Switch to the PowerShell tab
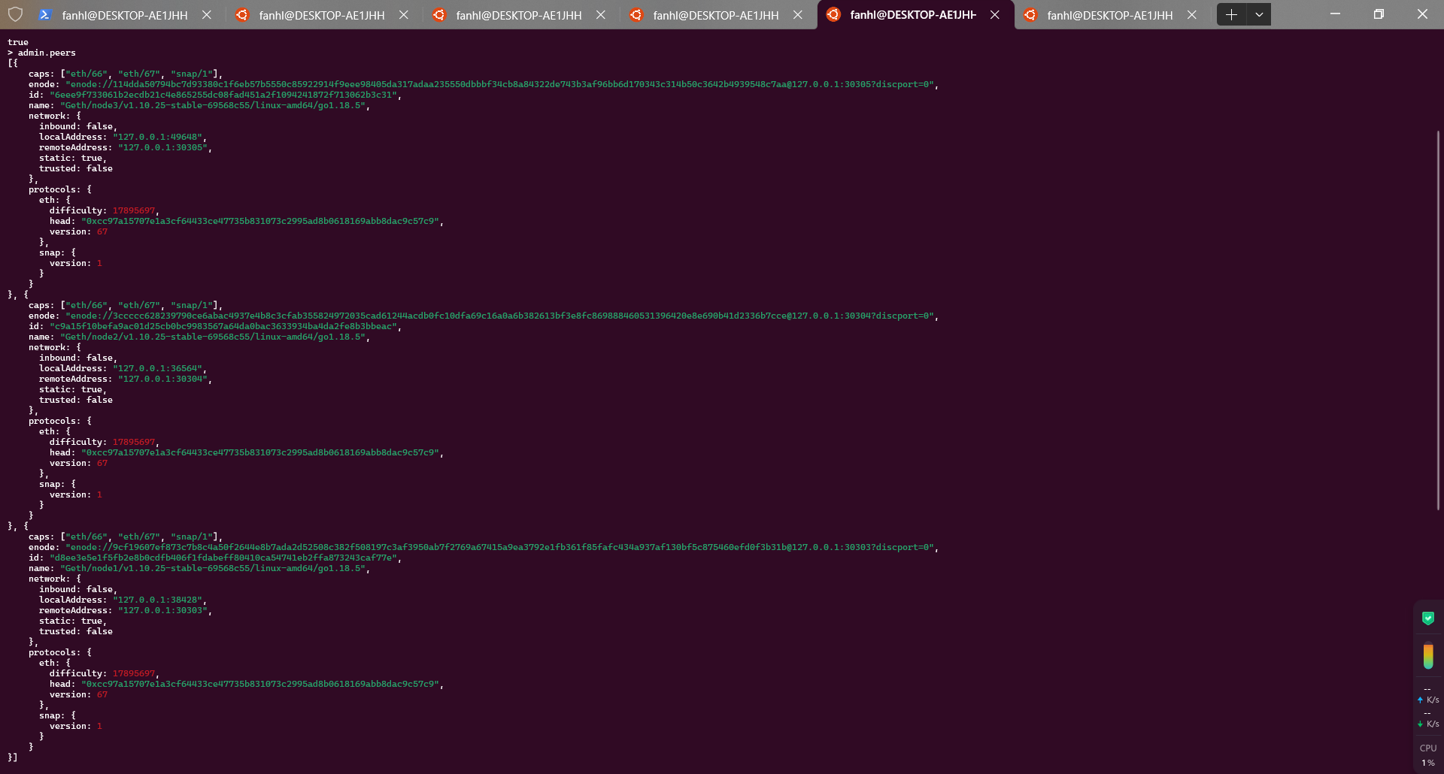The width and height of the screenshot is (1444, 774). click(124, 15)
